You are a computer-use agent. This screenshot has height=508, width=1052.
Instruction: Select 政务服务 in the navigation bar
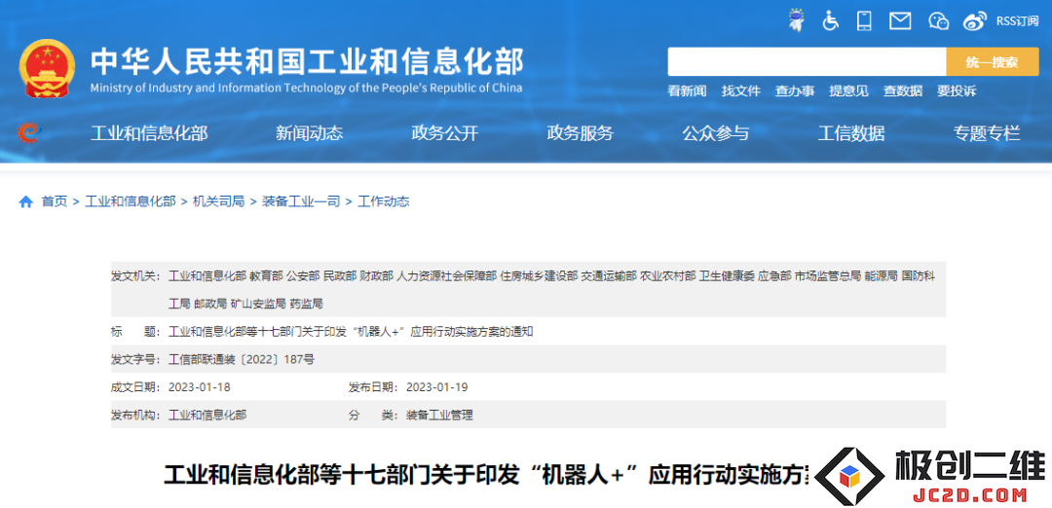[x=581, y=133]
